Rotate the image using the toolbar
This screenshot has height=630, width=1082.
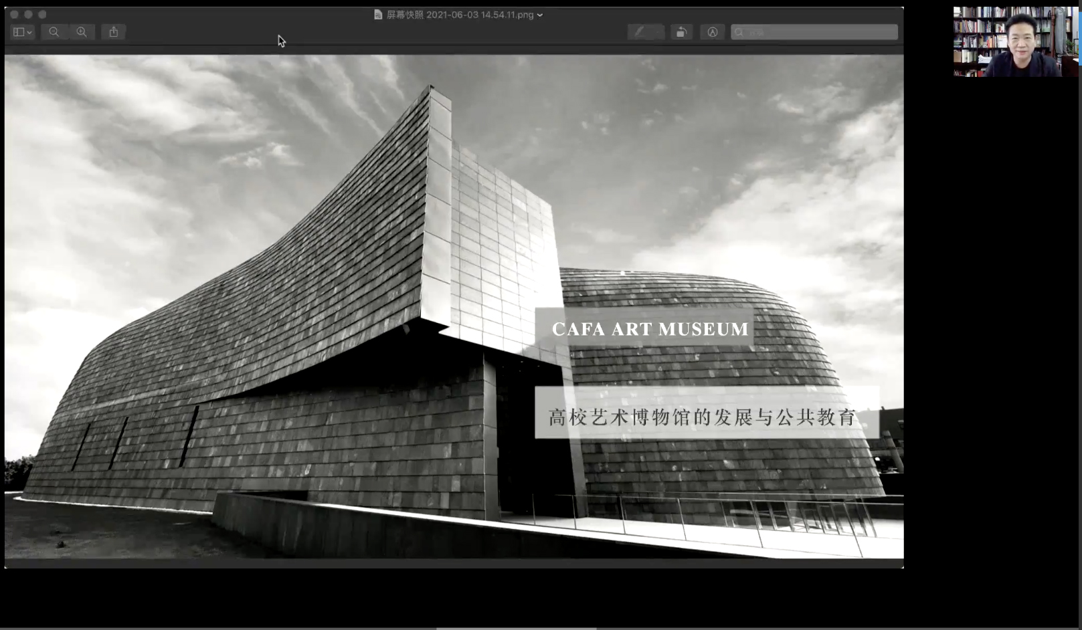(681, 32)
